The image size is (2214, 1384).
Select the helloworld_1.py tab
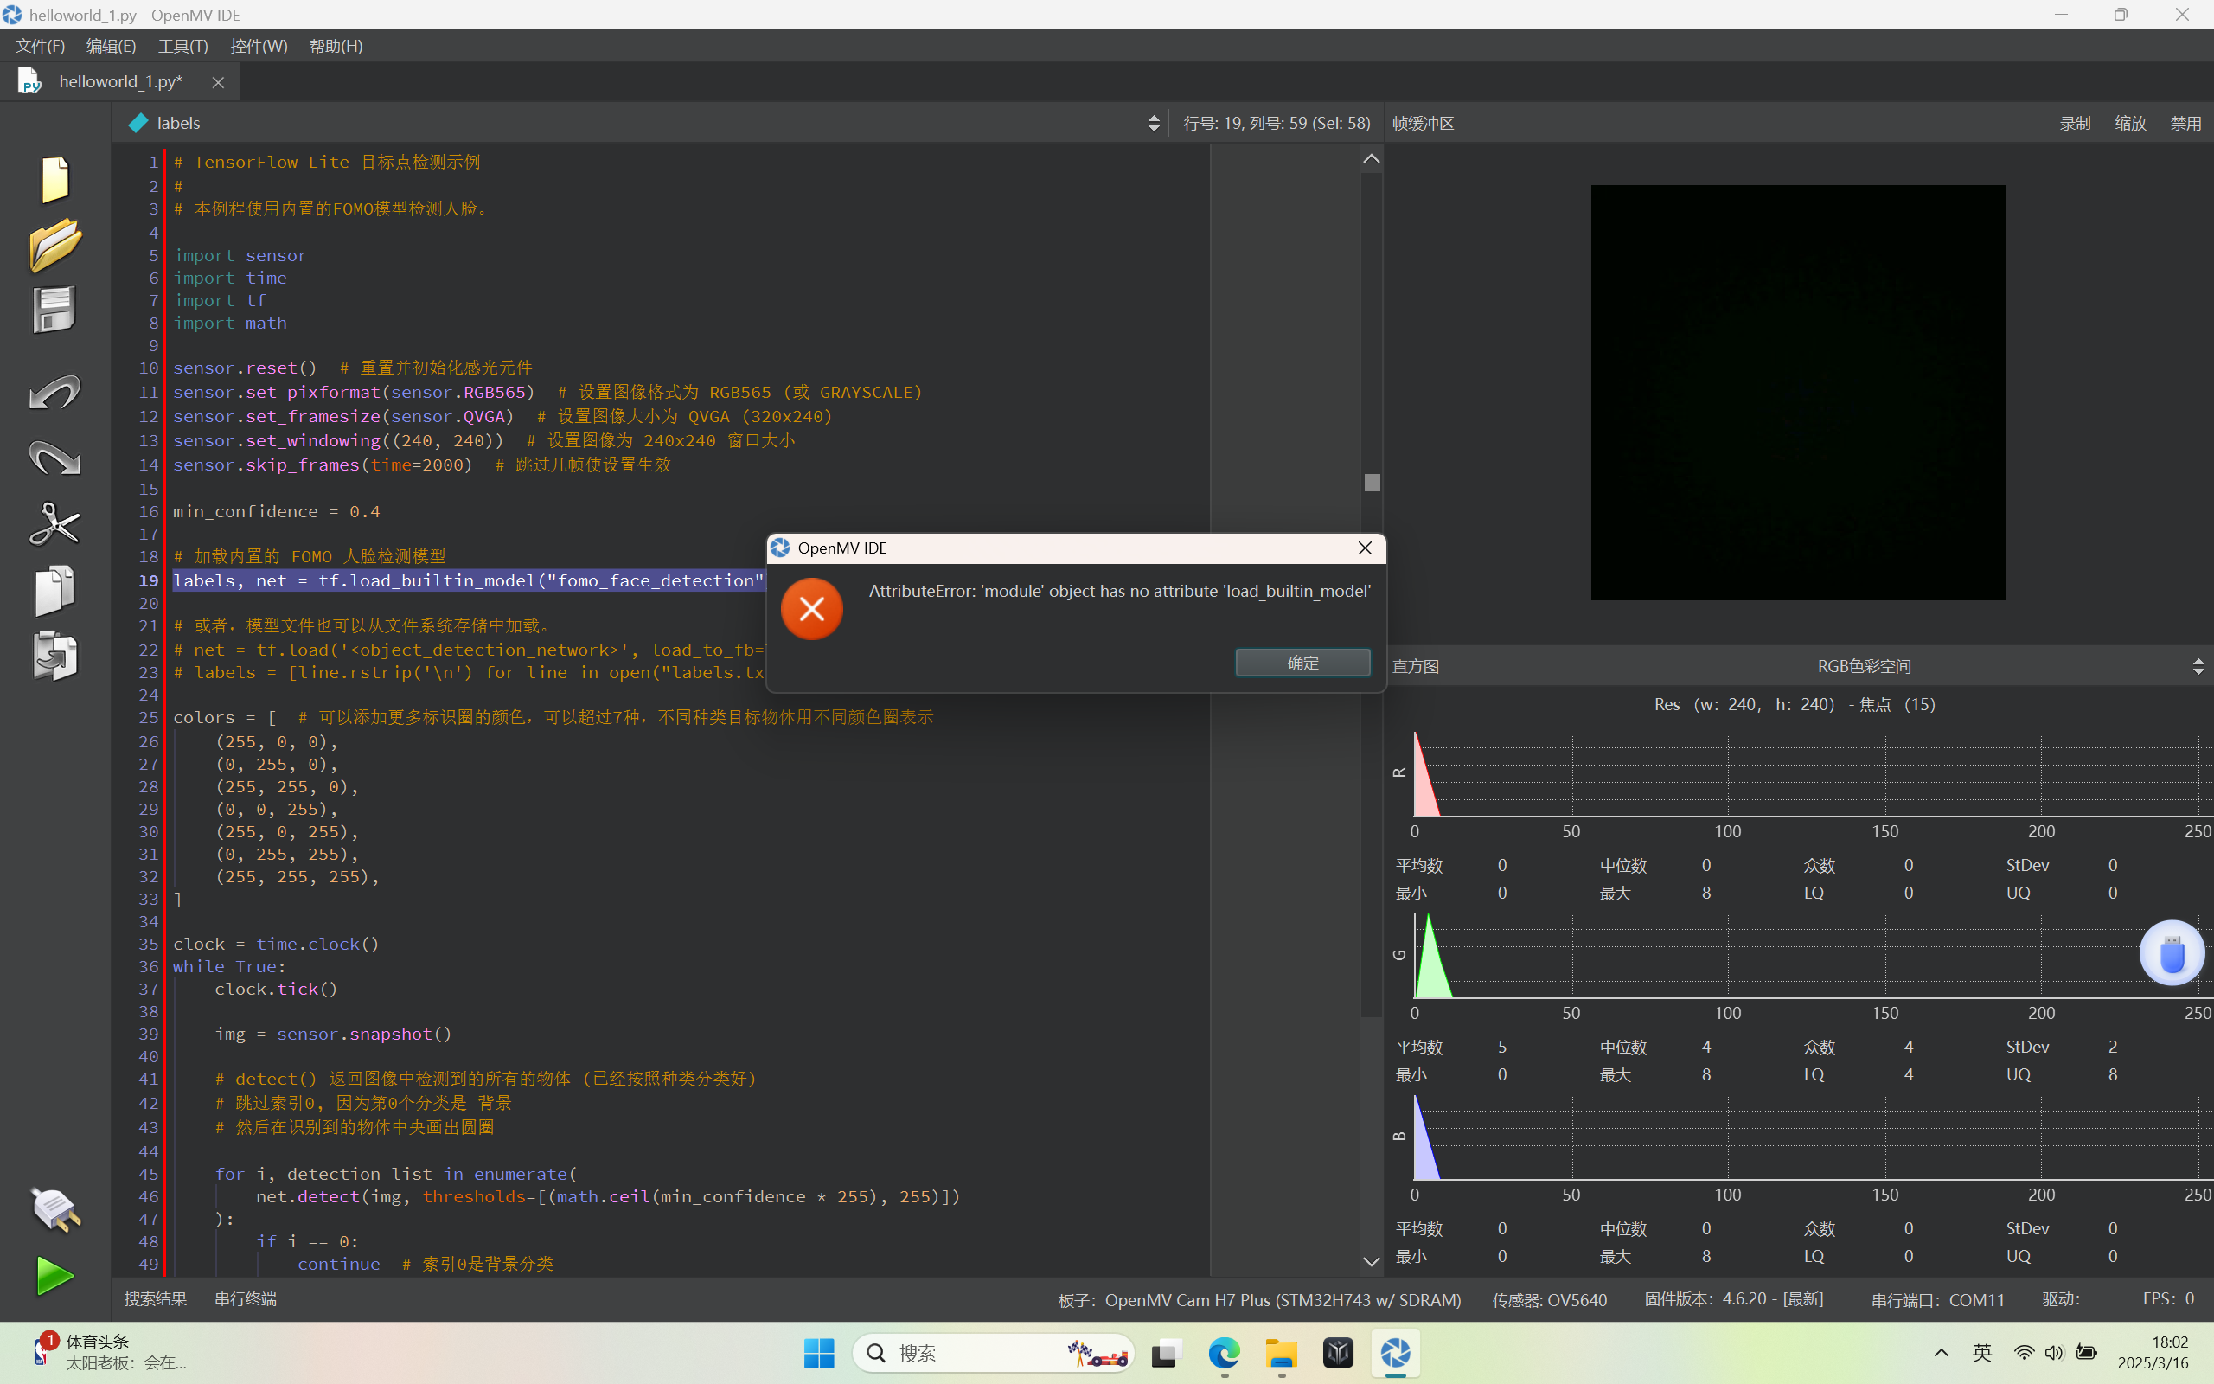point(121,81)
